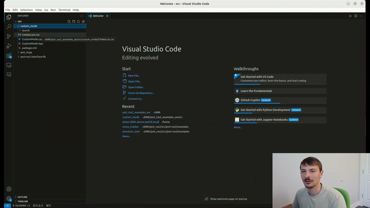370x208 pixels.
Task: Open Get Started with VS Code walkthrough
Action: (x=280, y=79)
